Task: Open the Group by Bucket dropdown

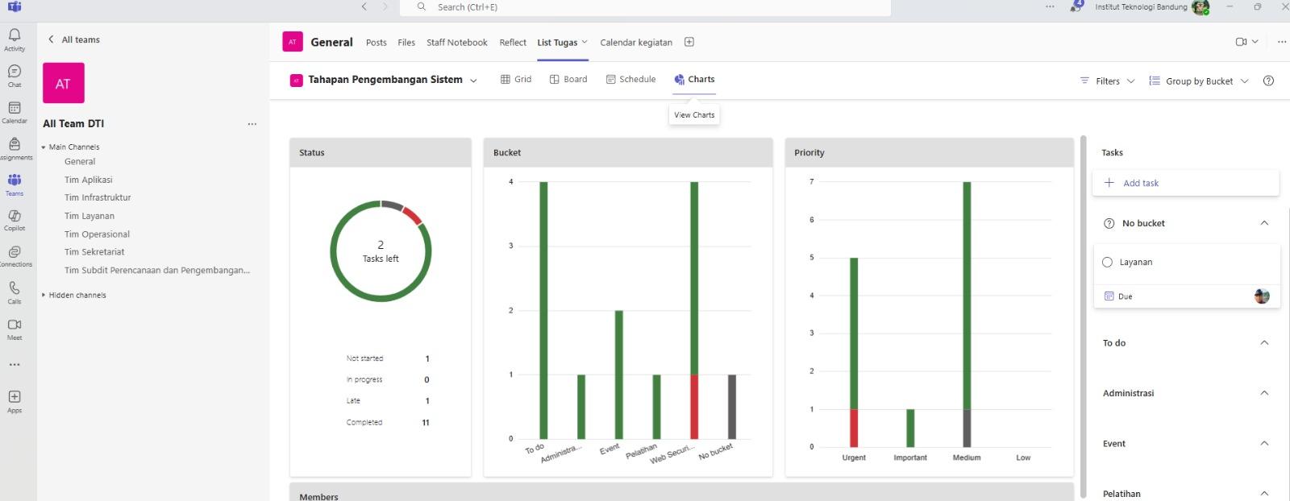Action: tap(1199, 81)
